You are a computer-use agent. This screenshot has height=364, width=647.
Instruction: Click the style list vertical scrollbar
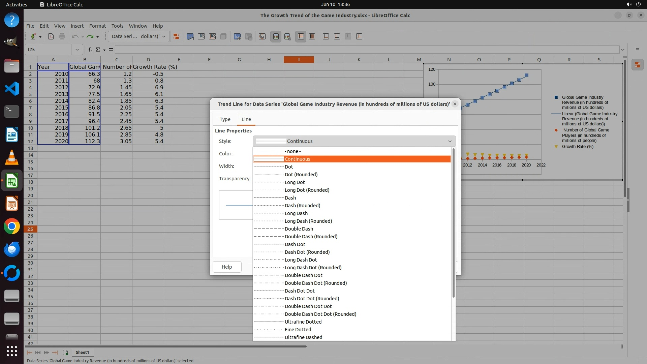click(x=453, y=222)
